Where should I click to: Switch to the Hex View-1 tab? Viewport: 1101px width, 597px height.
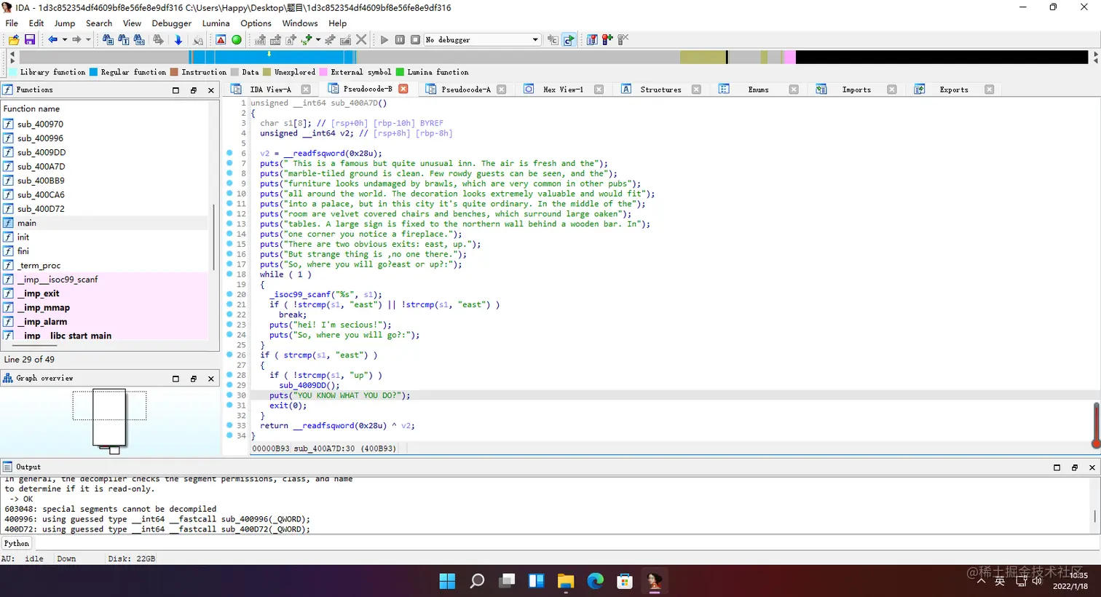563,90
